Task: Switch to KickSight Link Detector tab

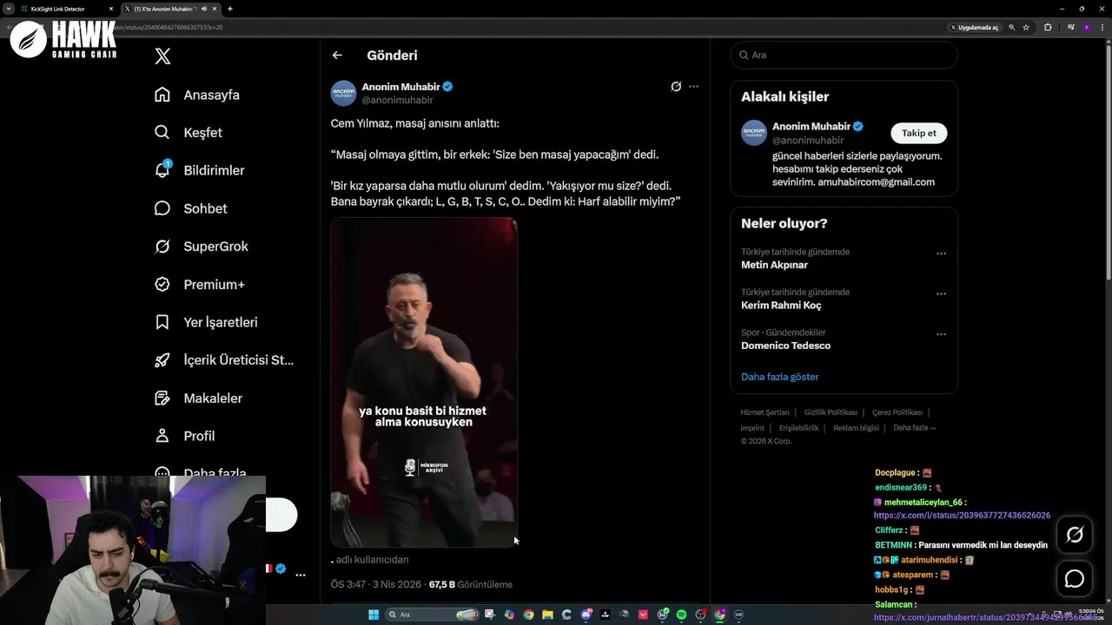Action: (x=68, y=9)
